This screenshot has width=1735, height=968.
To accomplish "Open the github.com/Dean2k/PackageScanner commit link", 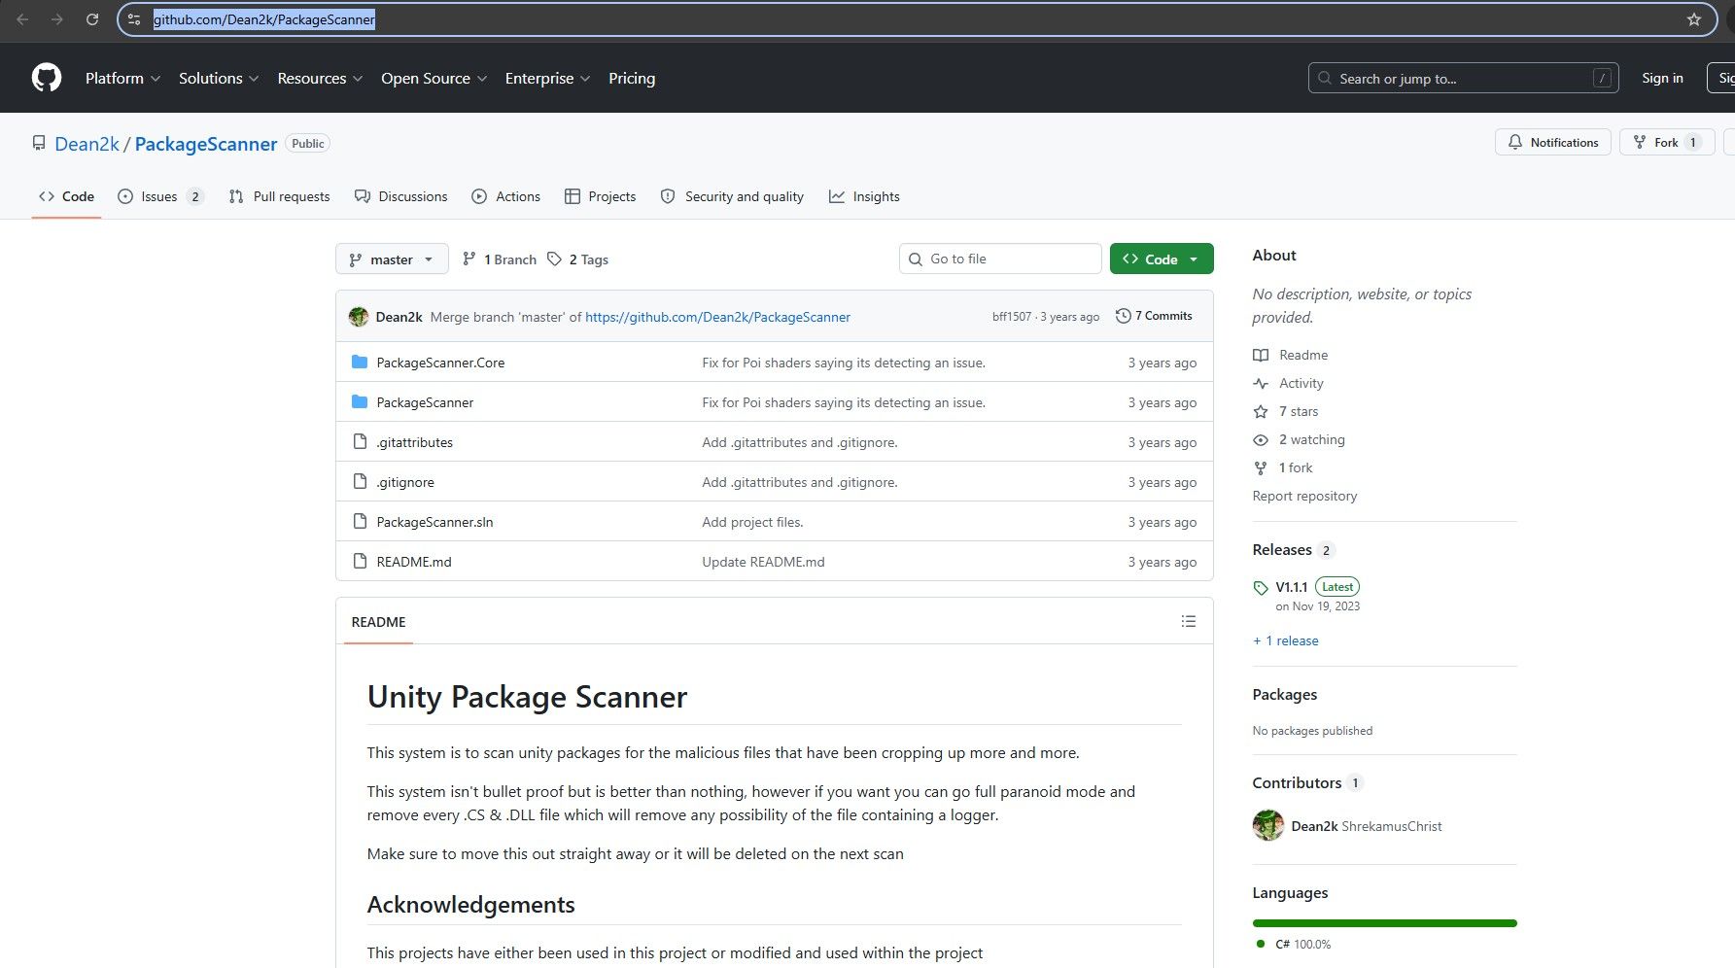I will click(717, 317).
